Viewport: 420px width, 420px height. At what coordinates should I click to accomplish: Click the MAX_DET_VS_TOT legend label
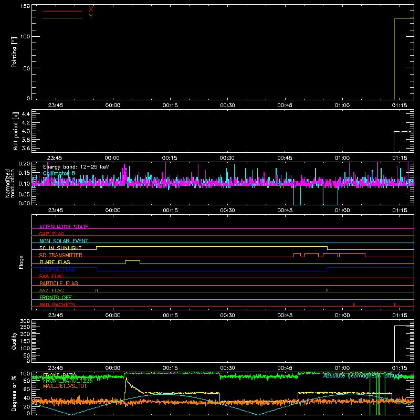65,386
